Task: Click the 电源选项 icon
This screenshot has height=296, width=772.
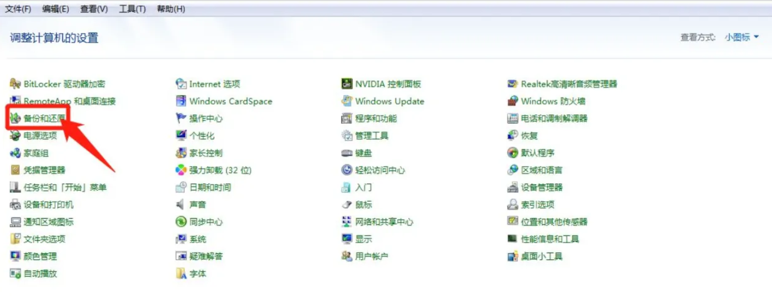Action: [x=15, y=136]
